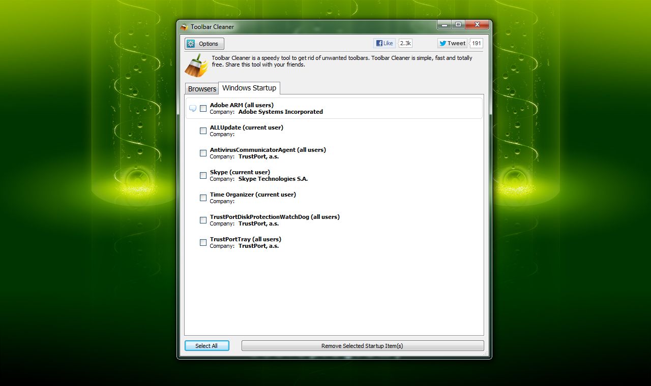Screen dimensions: 651x386
Task: Click the Select All button
Action: coord(207,345)
